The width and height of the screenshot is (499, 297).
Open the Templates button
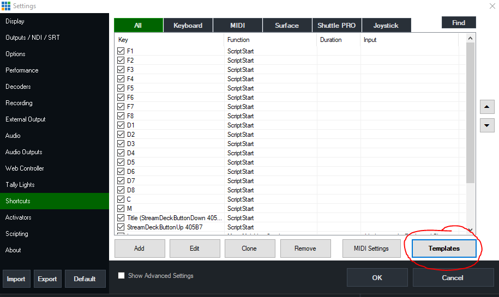pyautogui.click(x=444, y=248)
